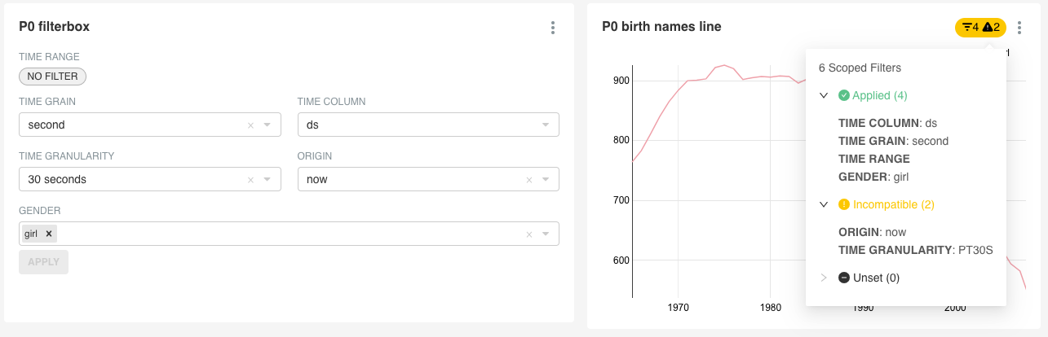This screenshot has width=1048, height=337.
Task: Clear the Time Grain 'second' selection
Action: point(250,125)
